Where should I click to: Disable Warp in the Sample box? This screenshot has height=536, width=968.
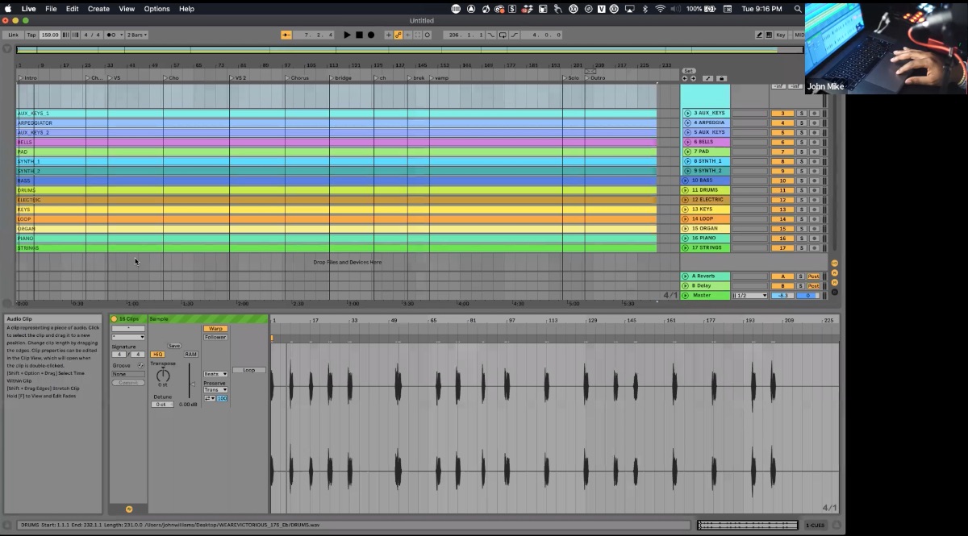tap(215, 328)
